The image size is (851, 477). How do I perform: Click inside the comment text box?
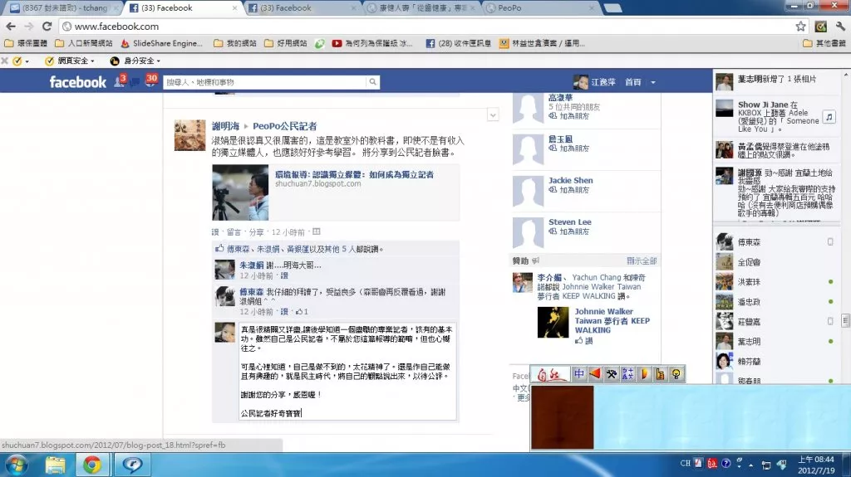pos(347,372)
